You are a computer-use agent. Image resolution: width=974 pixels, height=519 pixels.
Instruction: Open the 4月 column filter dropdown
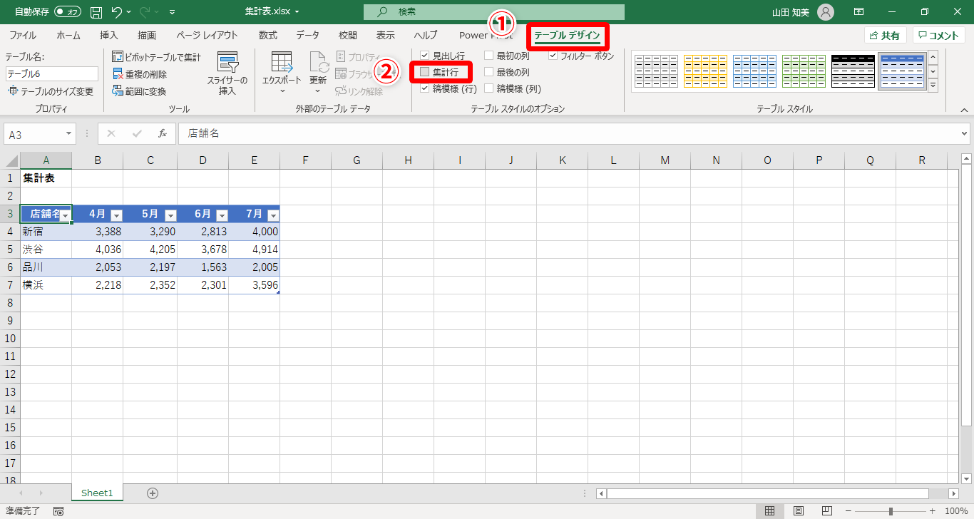[x=117, y=215]
